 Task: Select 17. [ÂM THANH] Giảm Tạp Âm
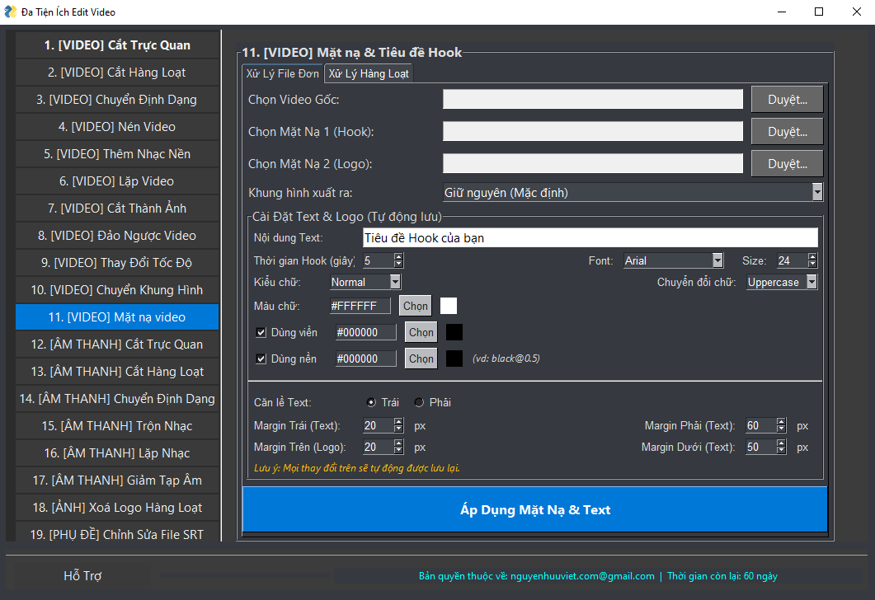pos(117,480)
